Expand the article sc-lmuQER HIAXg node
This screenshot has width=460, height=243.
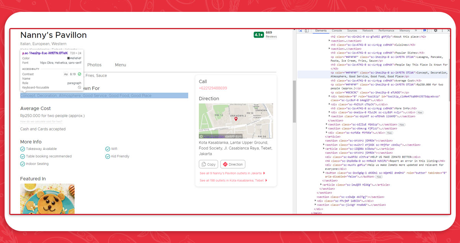tap(321, 185)
